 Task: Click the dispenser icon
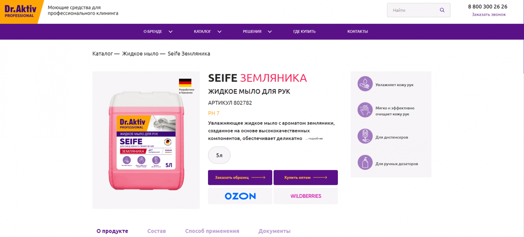pos(365,136)
